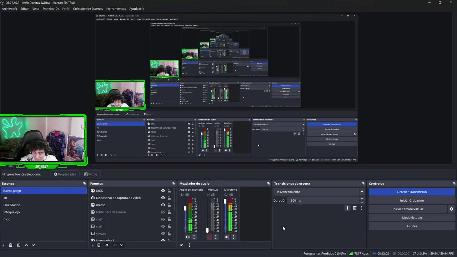Undock the Escenas panel
The height and width of the screenshot is (257, 457).
[85, 183]
